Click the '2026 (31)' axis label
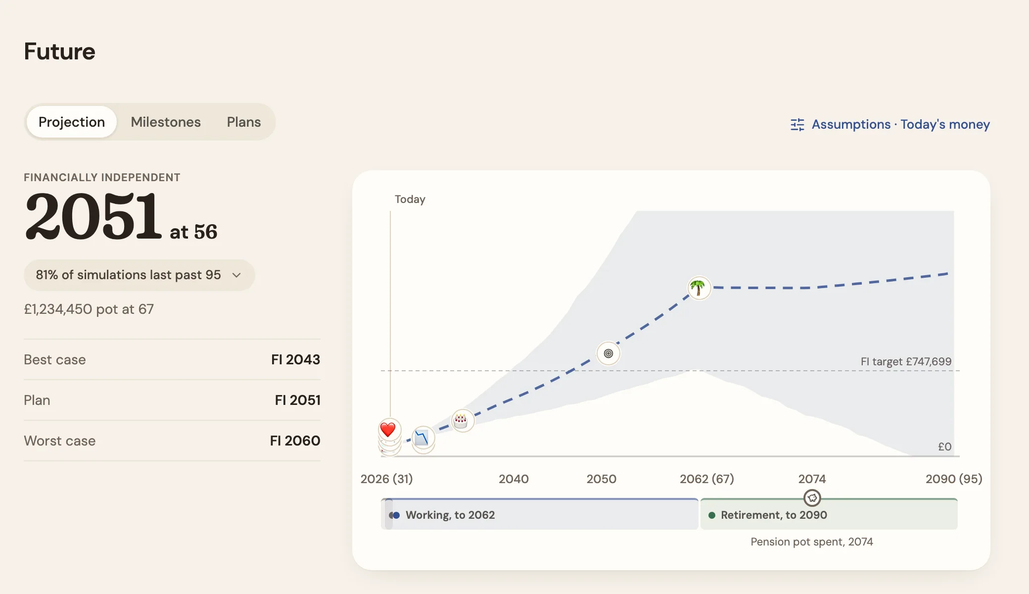 pyautogui.click(x=386, y=479)
